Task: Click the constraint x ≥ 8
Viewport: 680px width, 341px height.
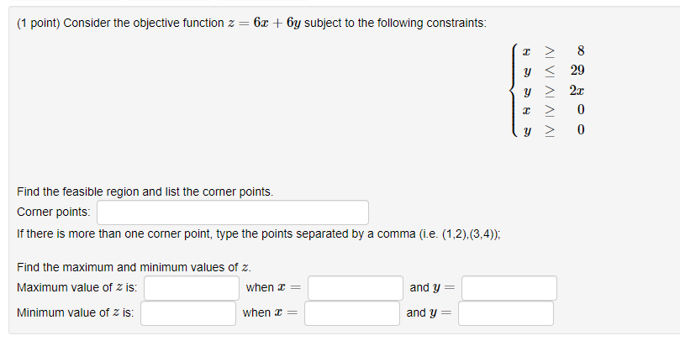Action: pos(553,51)
